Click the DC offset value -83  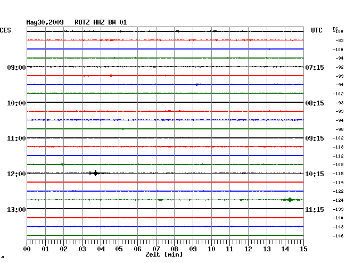tap(340, 40)
